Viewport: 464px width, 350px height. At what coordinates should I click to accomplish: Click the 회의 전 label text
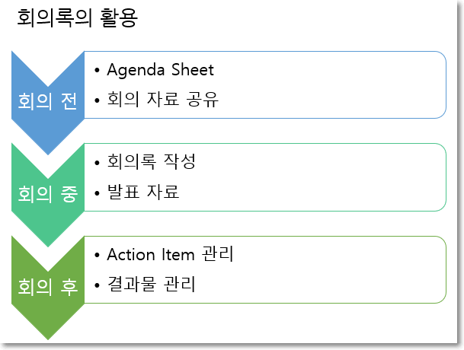pos(48,101)
